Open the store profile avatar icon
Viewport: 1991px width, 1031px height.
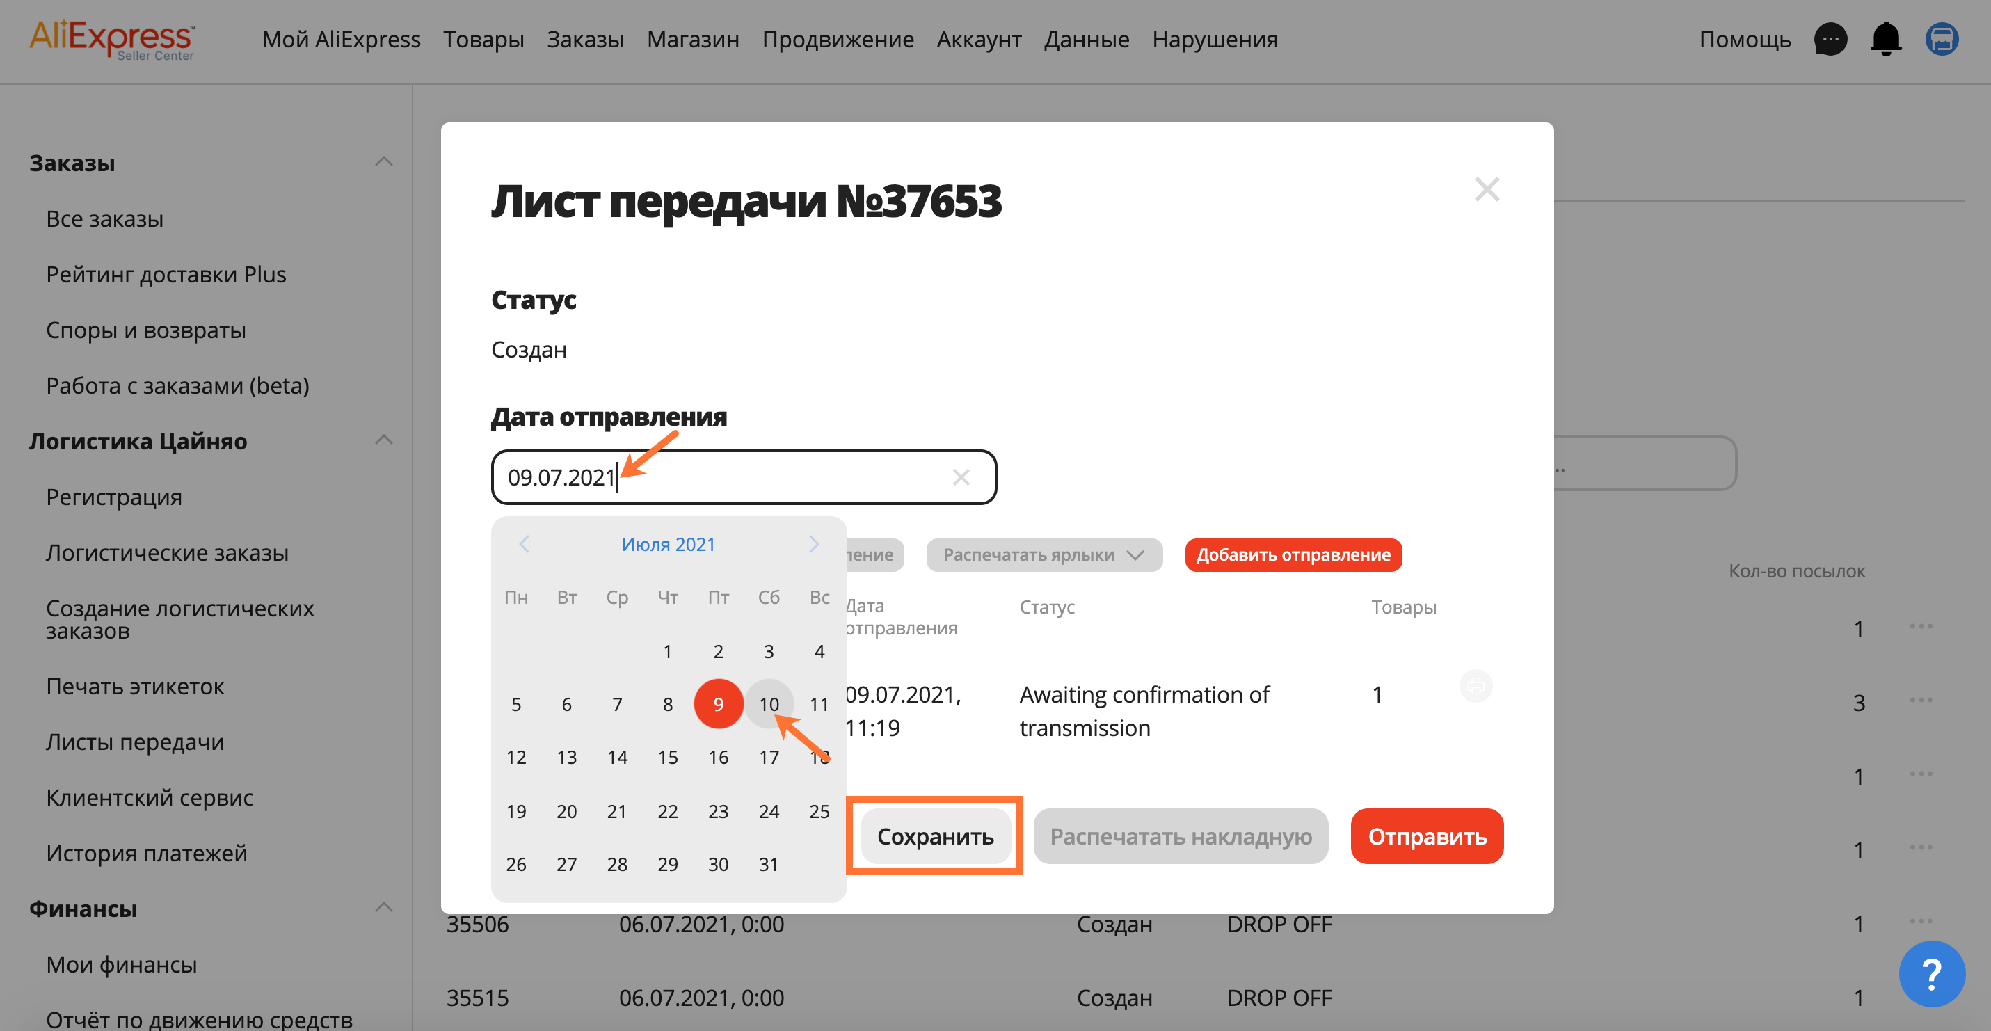1942,40
